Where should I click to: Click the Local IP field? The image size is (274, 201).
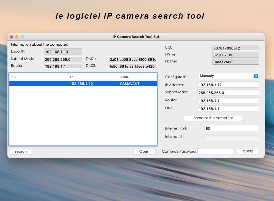point(63,52)
